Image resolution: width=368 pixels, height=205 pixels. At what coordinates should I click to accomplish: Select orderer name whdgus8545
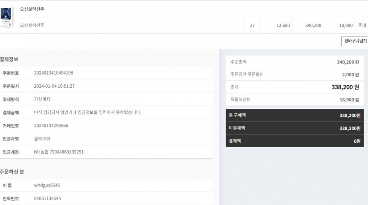[x=47, y=185]
